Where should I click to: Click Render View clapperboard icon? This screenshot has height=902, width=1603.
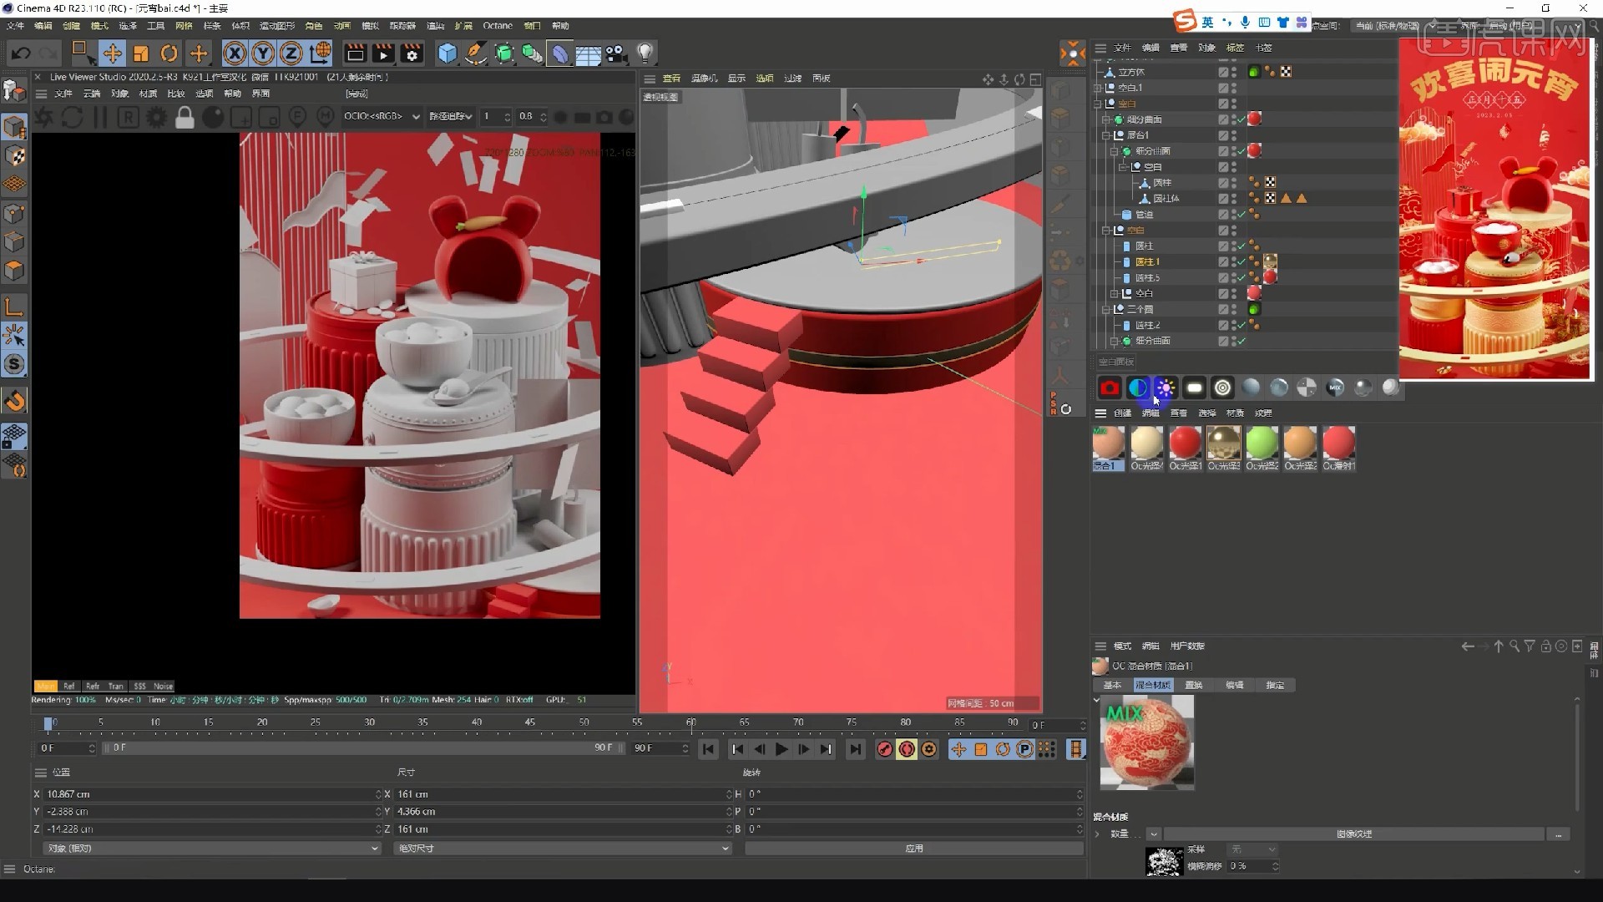(x=356, y=53)
